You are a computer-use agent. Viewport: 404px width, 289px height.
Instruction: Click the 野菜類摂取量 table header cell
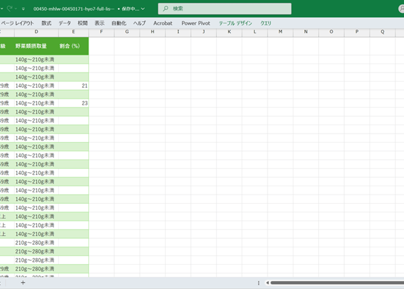tap(36, 46)
